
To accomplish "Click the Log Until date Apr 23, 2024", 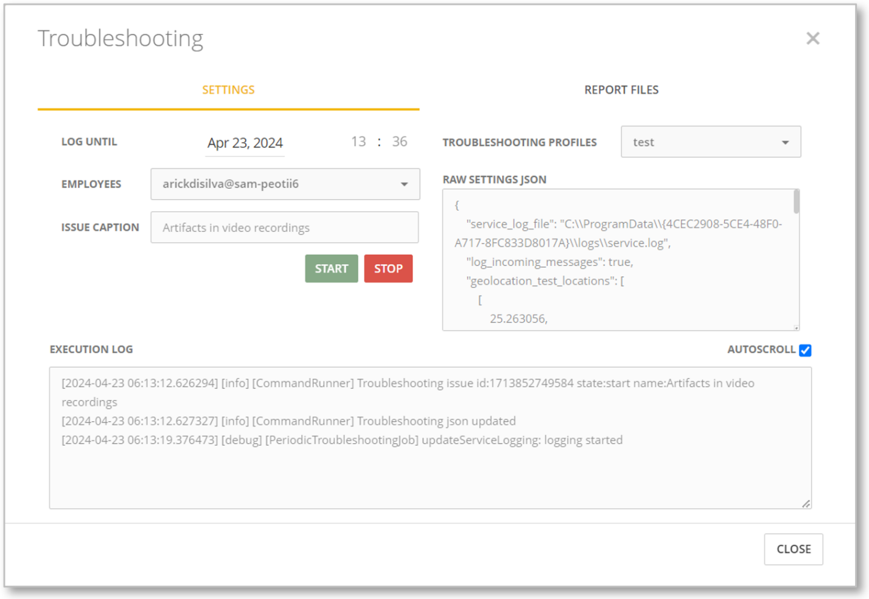I will click(x=245, y=143).
